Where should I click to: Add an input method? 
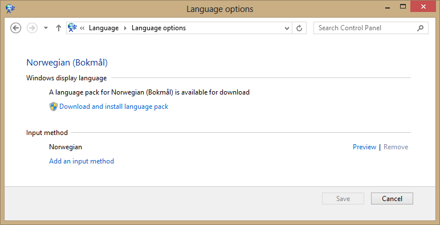pyautogui.click(x=82, y=161)
